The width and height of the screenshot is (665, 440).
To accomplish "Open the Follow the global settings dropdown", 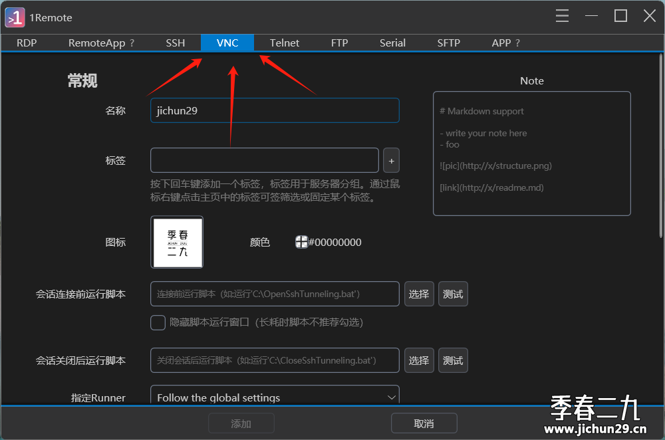I will point(275,395).
